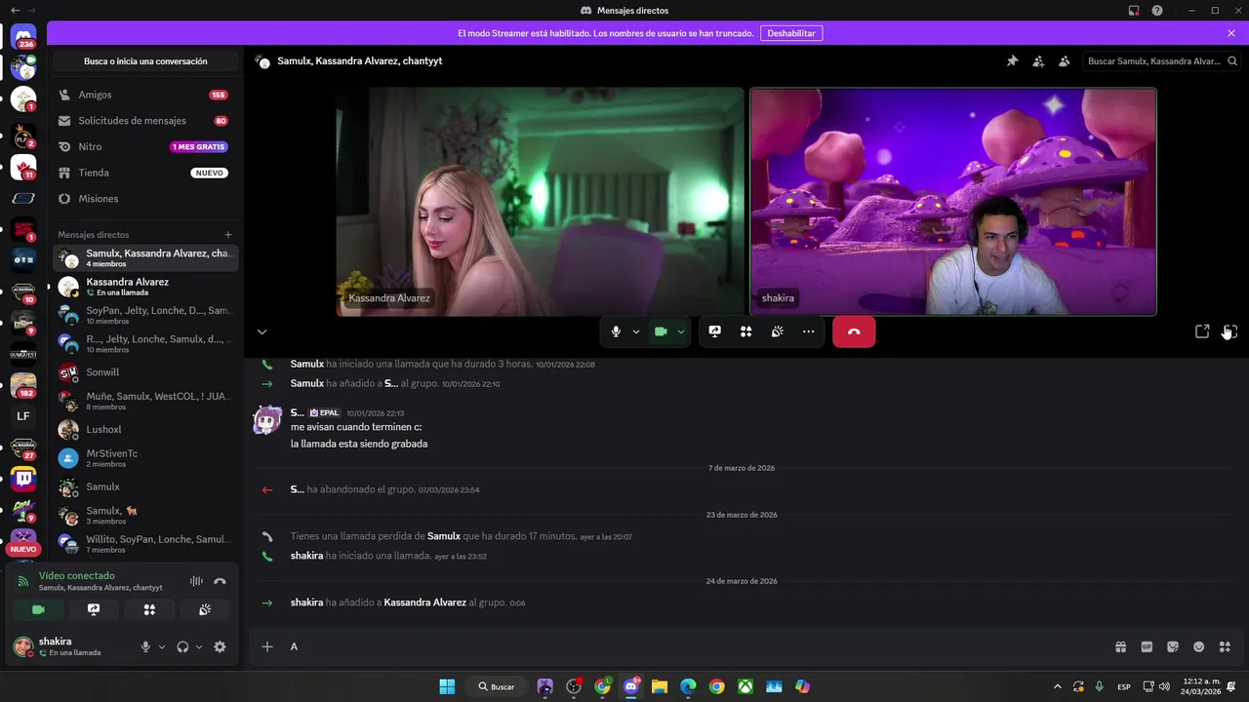Open activities from the Video conectado panel

click(149, 609)
